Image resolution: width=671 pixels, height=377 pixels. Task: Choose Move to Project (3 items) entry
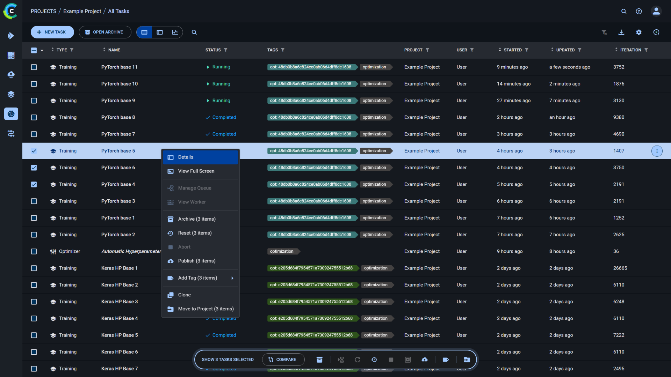[200, 309]
